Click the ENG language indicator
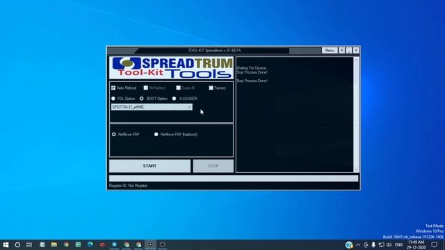The width and height of the screenshot is (445, 250). pos(398,245)
